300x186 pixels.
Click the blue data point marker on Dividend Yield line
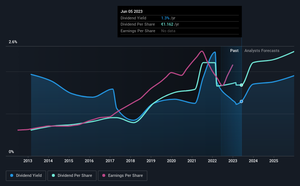pyautogui.click(x=242, y=101)
